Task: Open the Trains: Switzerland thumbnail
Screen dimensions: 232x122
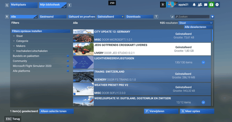Action: (83, 76)
